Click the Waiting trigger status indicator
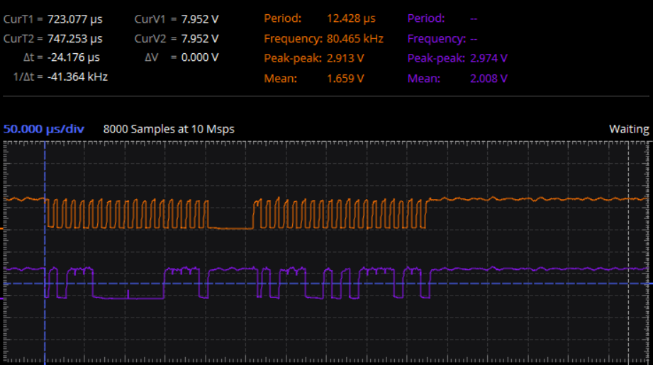This screenshot has height=365, width=653. [x=629, y=129]
